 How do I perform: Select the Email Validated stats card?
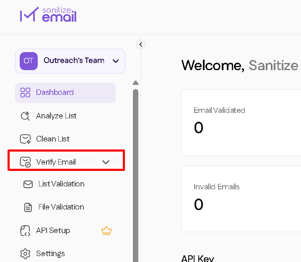click(241, 122)
